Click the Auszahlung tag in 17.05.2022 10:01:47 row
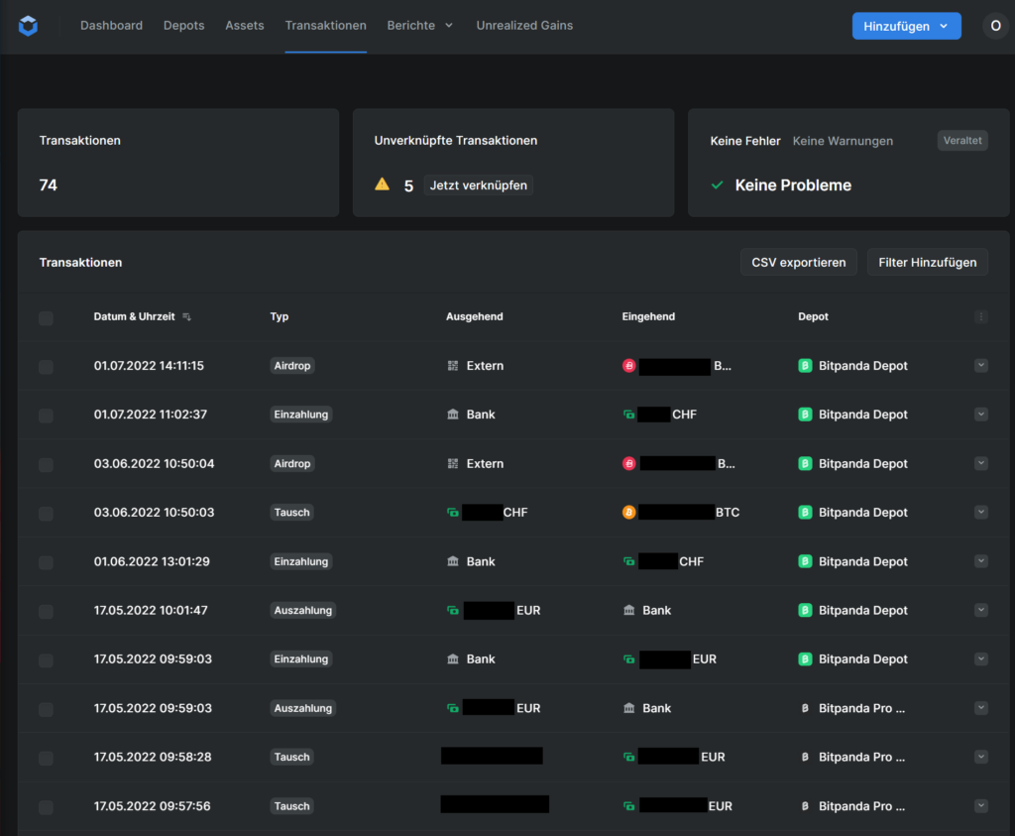This screenshot has height=836, width=1015. [x=303, y=610]
